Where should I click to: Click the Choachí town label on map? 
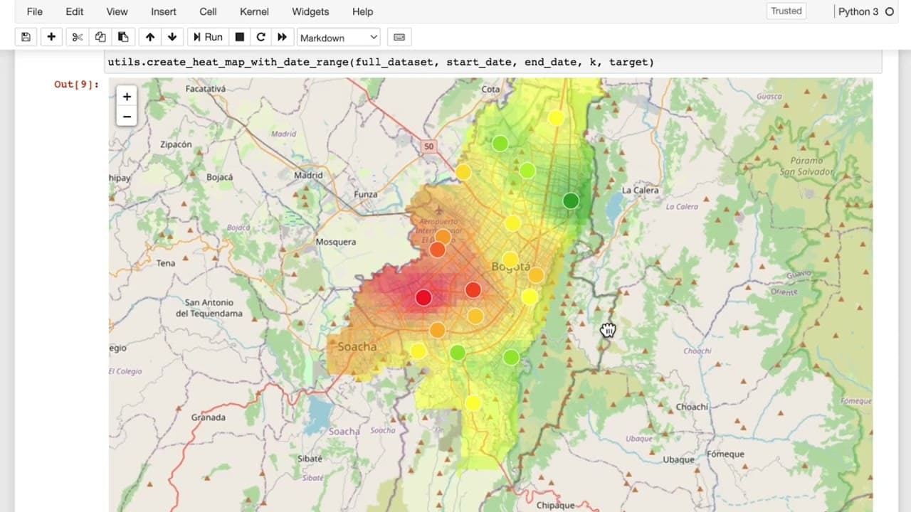(x=692, y=407)
